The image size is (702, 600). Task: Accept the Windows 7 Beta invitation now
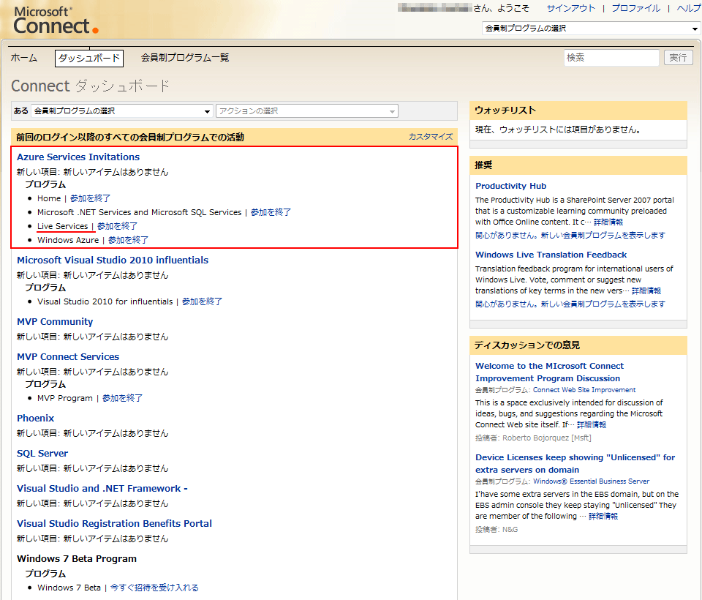click(154, 588)
